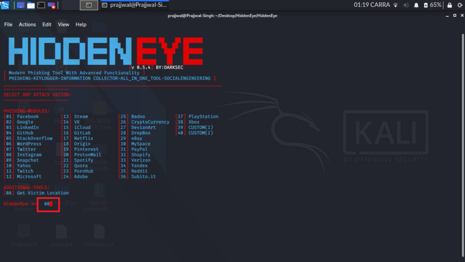Click the '[22] Quora' entry
Screen dimensions: 465x262
click(x=74, y=166)
